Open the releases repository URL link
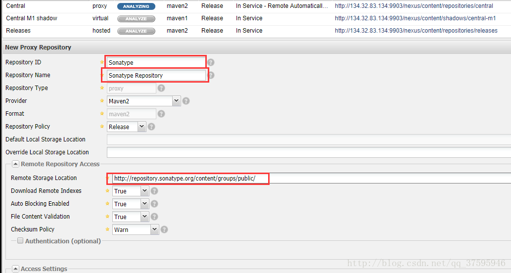This screenshot has height=273, width=511. pyautogui.click(x=416, y=31)
